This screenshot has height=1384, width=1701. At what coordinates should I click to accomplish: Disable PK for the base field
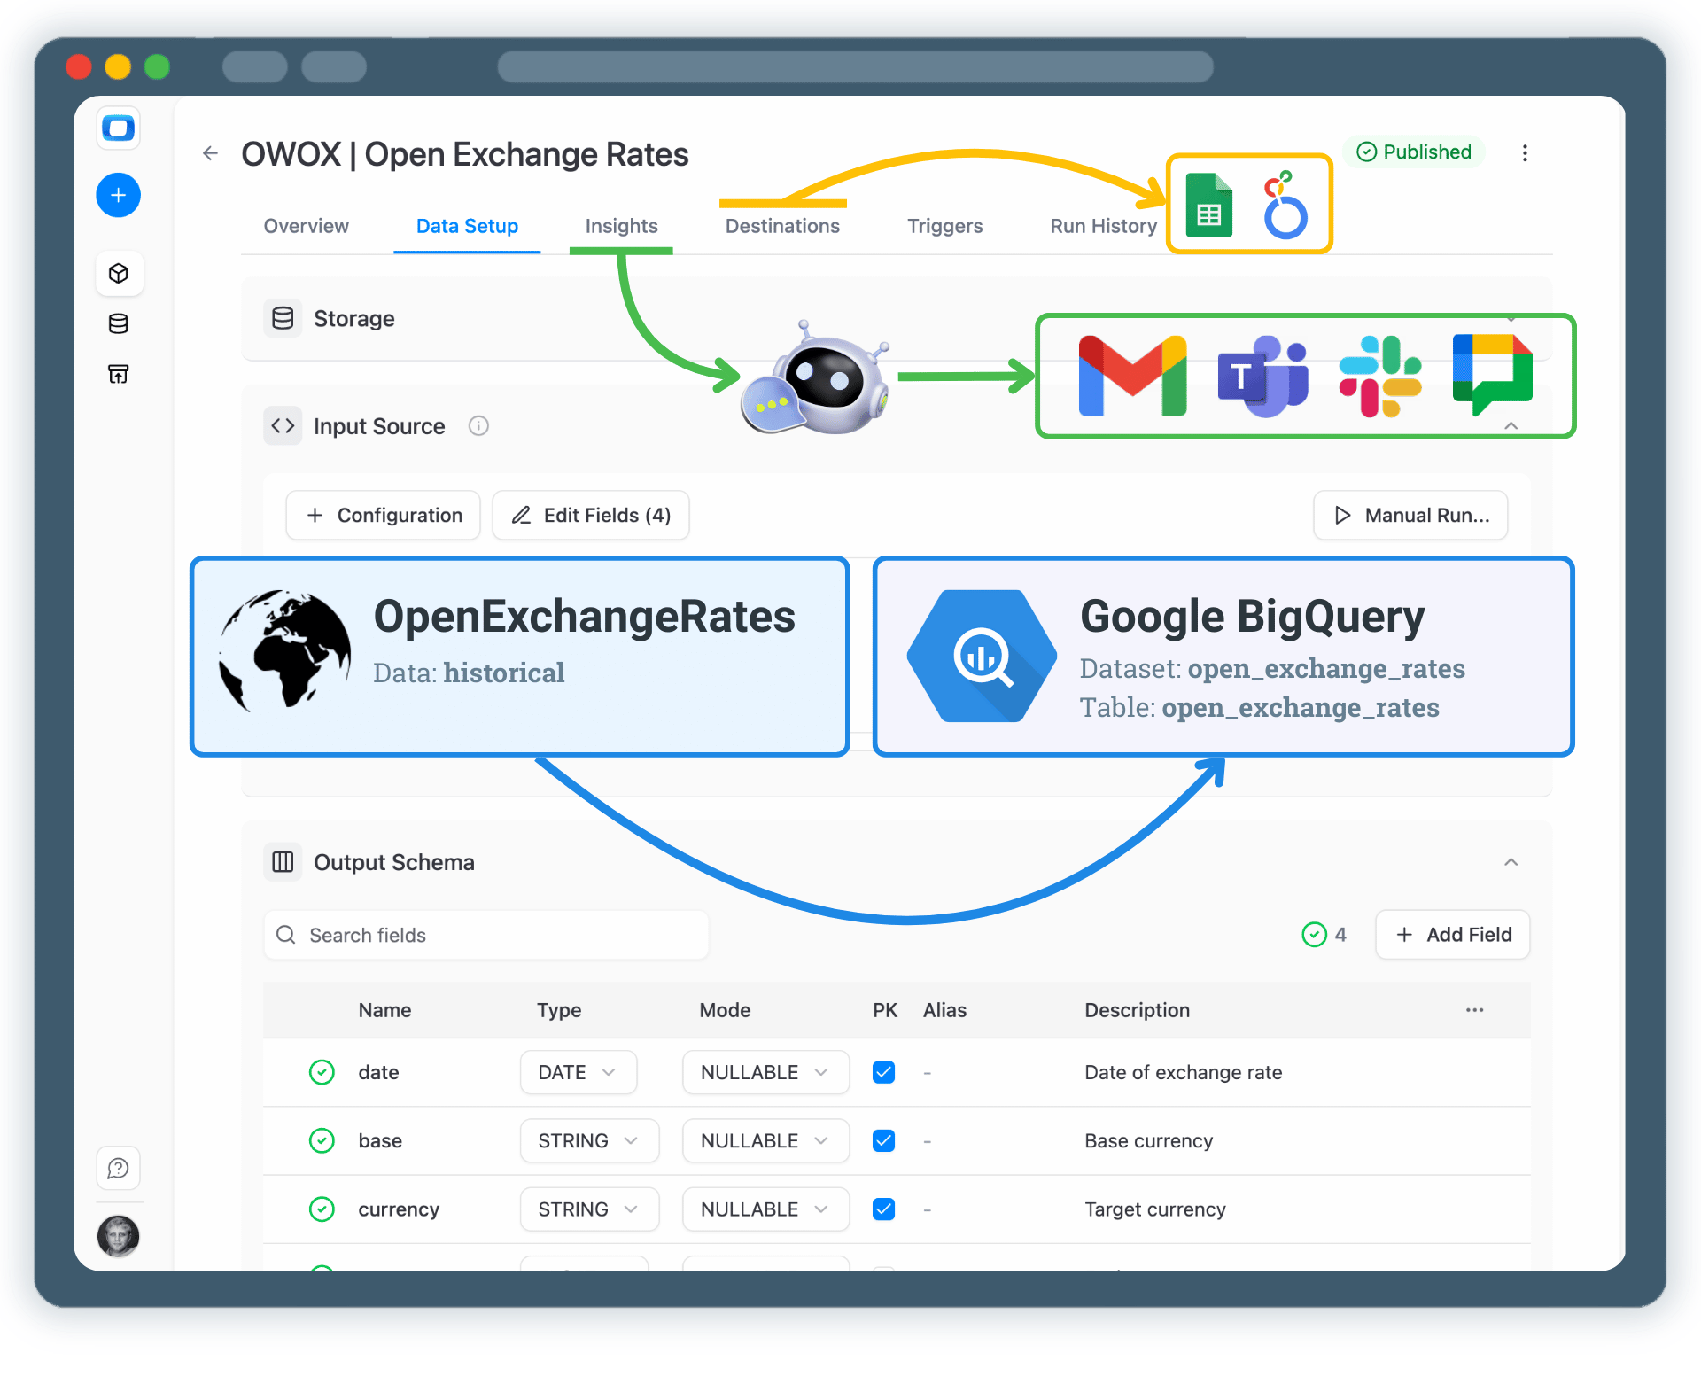click(883, 1140)
